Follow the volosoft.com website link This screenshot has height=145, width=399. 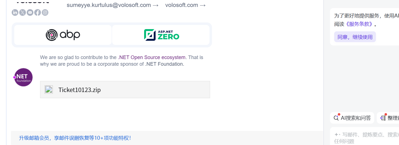185,5
